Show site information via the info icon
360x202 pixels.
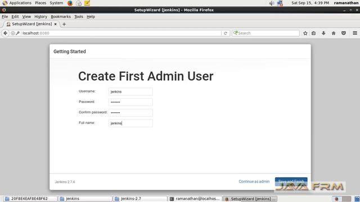click(x=13, y=33)
